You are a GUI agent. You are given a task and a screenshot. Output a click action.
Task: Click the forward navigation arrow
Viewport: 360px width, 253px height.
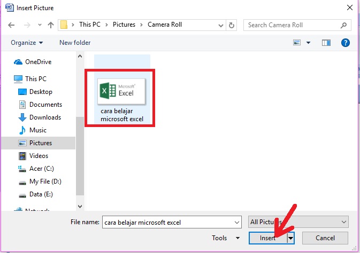pyautogui.click(x=27, y=25)
